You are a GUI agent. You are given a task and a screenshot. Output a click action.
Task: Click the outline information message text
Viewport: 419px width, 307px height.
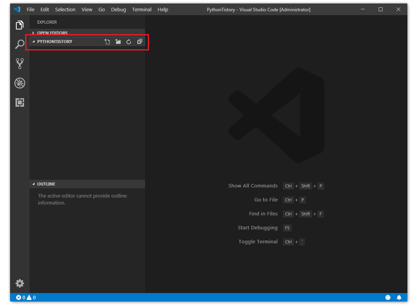[x=82, y=199]
